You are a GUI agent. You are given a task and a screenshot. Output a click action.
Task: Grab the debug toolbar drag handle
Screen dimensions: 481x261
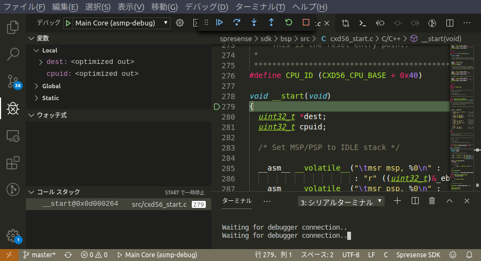coord(206,22)
